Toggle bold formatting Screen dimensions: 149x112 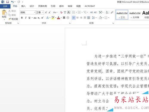[x=22, y=18]
